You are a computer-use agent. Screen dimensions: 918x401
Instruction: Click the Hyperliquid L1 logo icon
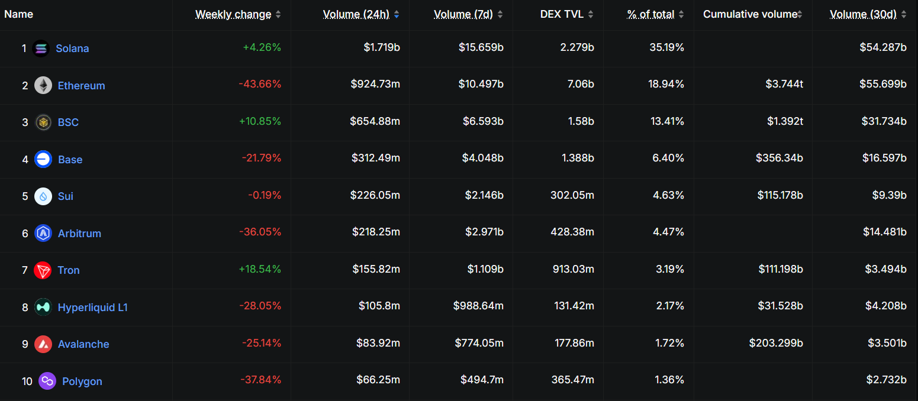point(43,308)
